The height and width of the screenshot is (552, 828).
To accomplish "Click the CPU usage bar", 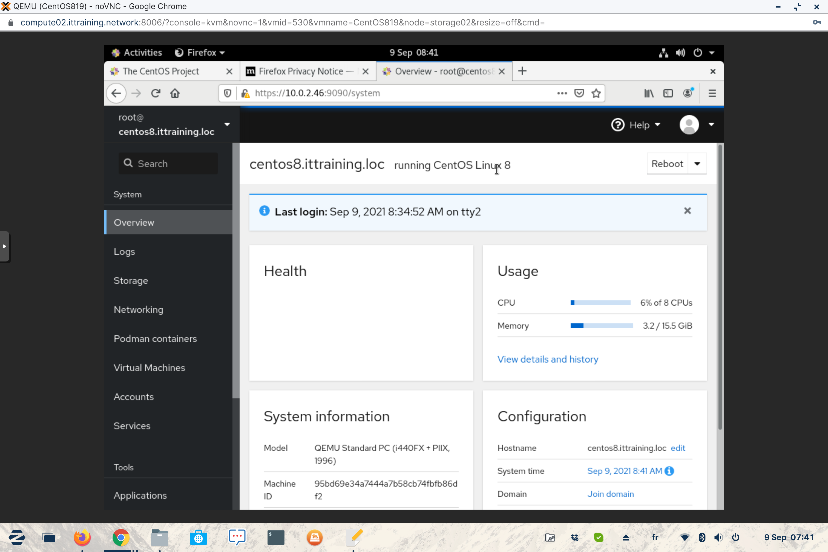I will (x=600, y=303).
